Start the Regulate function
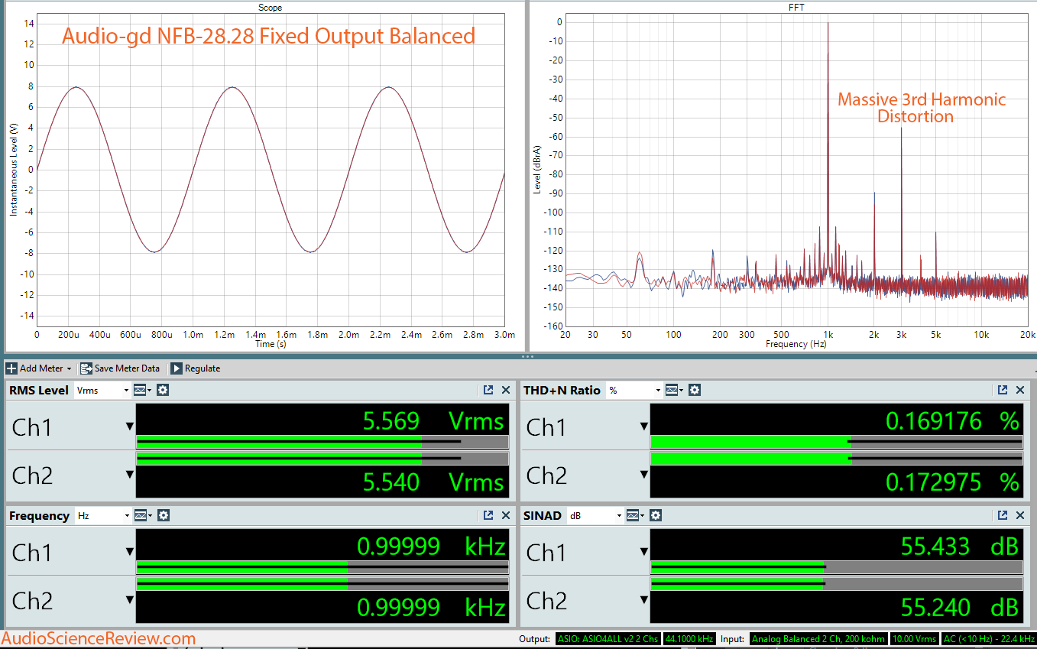This screenshot has width=1037, height=649. [x=195, y=368]
